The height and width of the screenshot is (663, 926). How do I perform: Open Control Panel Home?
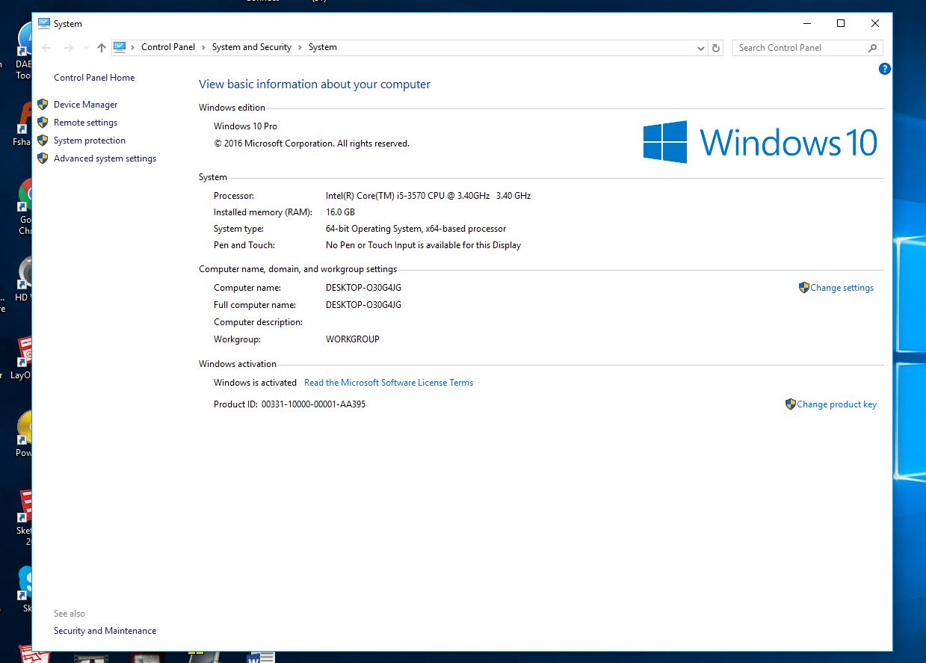pyautogui.click(x=94, y=78)
